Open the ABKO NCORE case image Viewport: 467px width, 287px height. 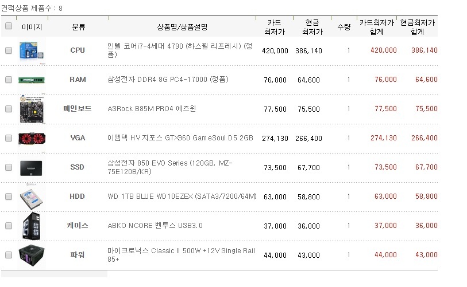(x=32, y=225)
